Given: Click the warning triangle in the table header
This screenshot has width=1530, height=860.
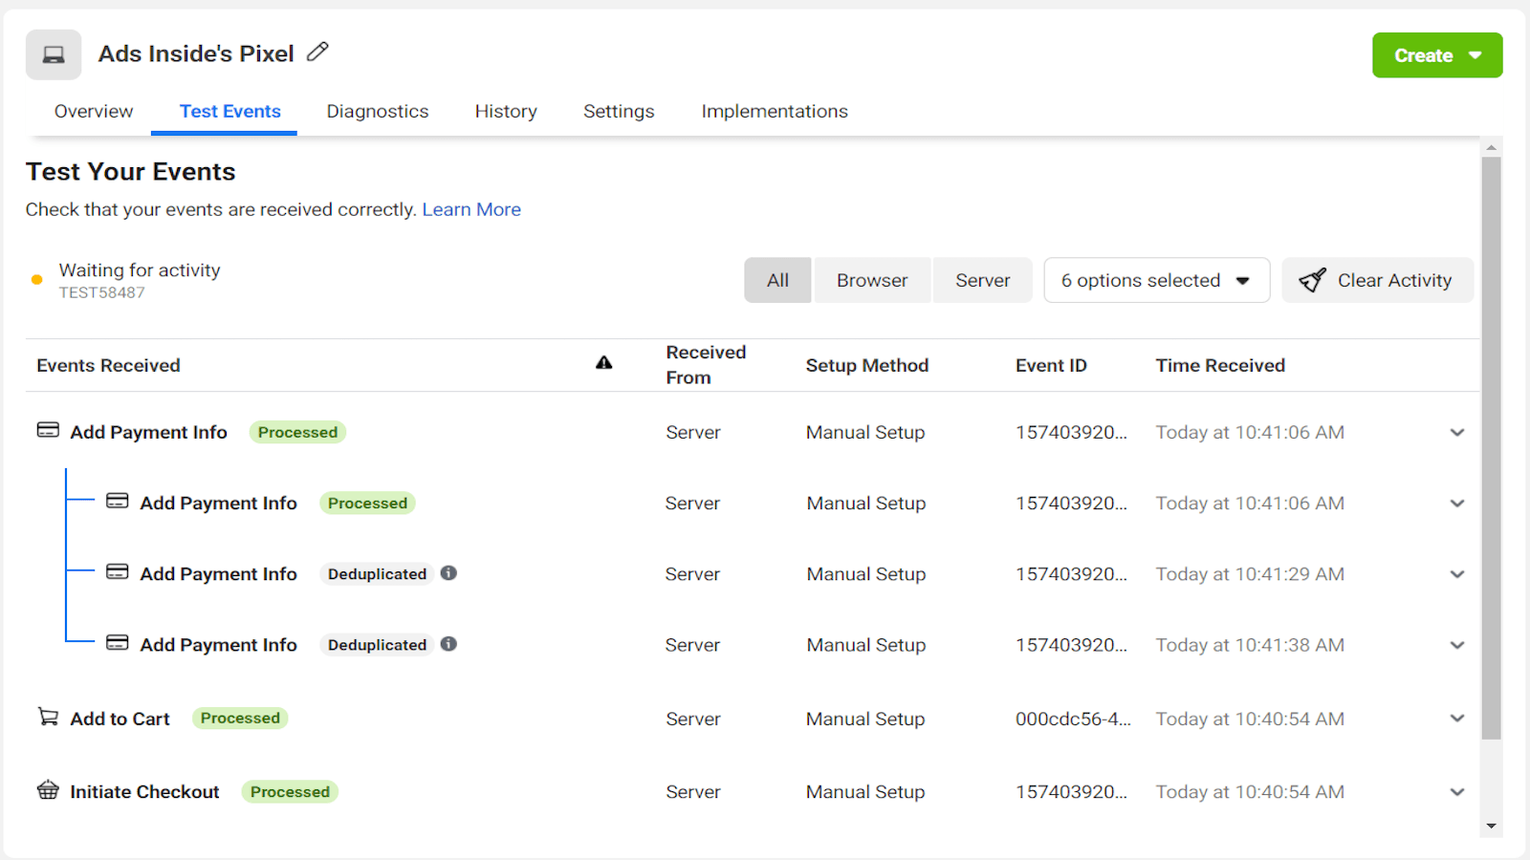Looking at the screenshot, I should [x=603, y=363].
